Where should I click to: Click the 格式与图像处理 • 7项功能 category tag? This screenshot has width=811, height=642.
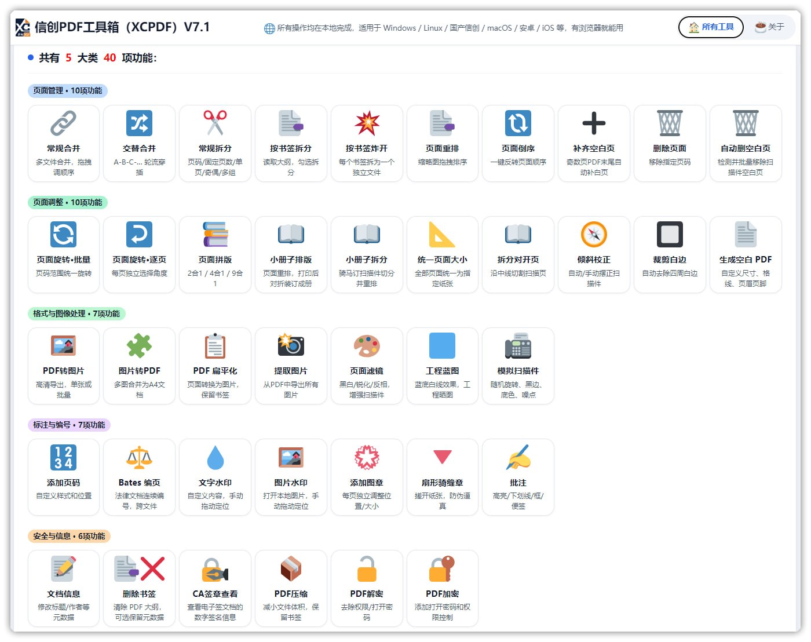[76, 313]
